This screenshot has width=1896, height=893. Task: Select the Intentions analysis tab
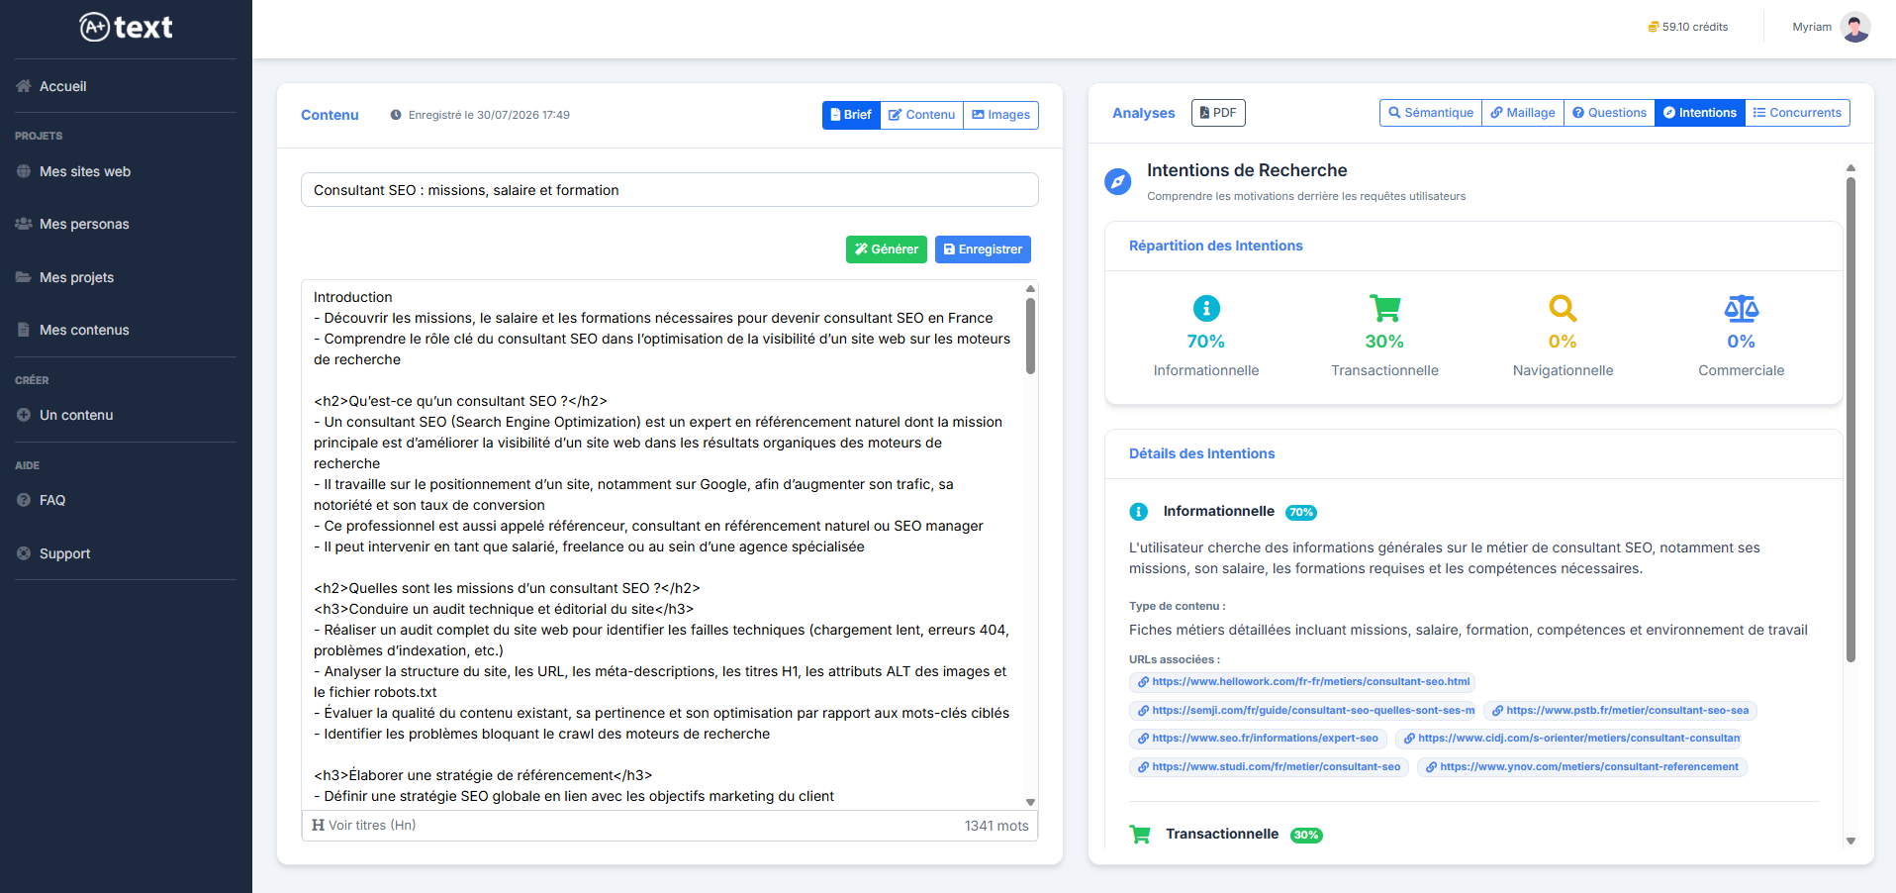pos(1699,113)
